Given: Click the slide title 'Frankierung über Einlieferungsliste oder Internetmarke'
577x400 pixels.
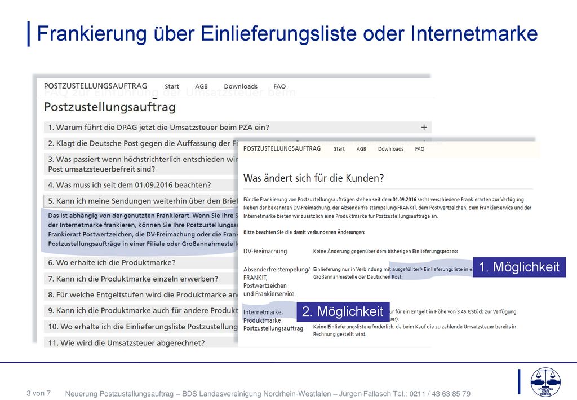Looking at the screenshot, I should point(287,33).
